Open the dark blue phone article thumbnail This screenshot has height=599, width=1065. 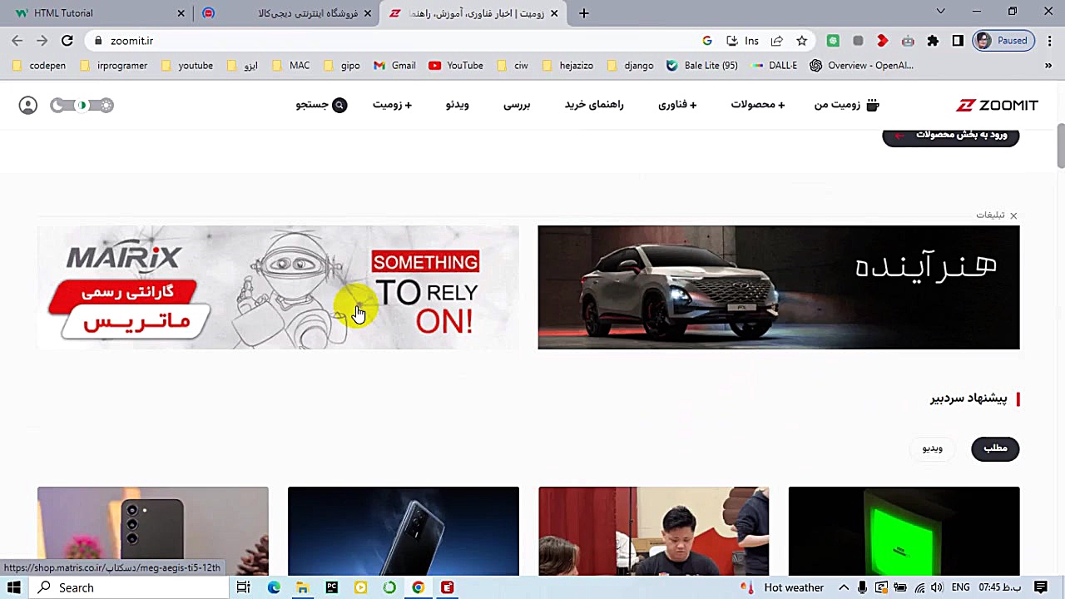(x=403, y=531)
